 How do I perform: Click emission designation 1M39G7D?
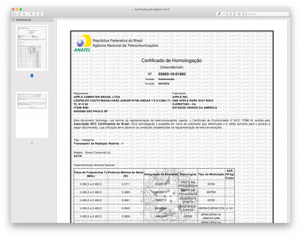(161, 192)
